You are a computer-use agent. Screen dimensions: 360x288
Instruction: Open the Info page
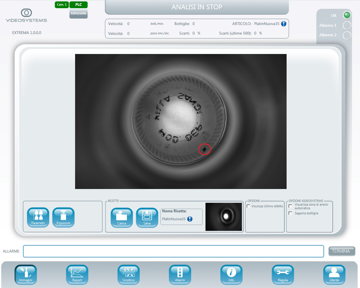pos(231,274)
